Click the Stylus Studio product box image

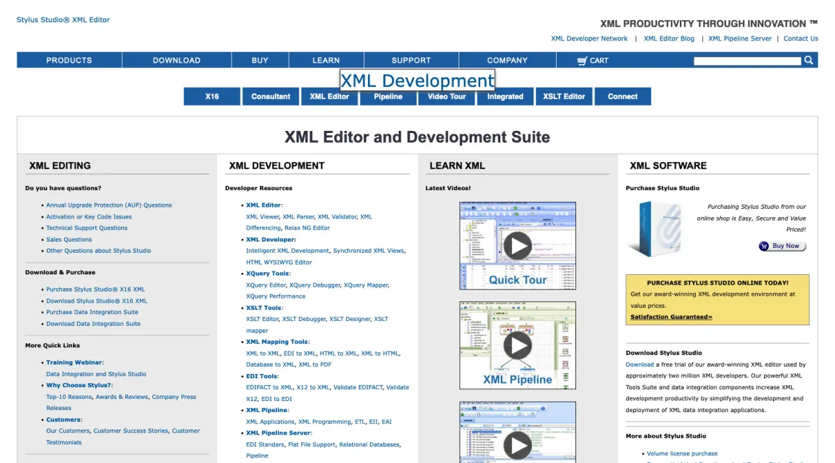click(x=653, y=228)
